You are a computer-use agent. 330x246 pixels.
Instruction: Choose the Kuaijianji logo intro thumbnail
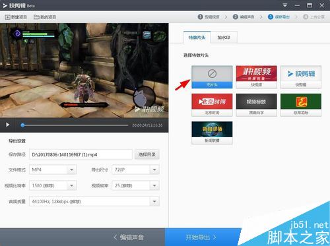coord(301,77)
